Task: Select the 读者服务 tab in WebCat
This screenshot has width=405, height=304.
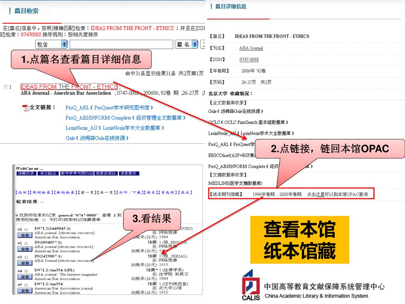Action: point(129,173)
